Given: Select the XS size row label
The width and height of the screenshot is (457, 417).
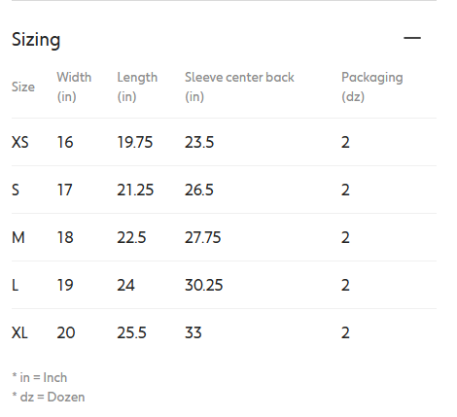Looking at the screenshot, I should click(x=20, y=142).
